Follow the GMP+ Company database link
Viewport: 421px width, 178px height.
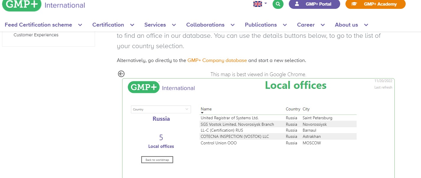[217, 60]
